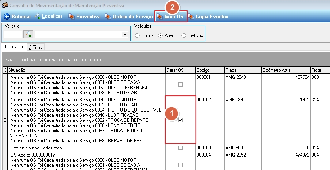Click the grid column chooser icon beside Situação
Image resolution: width=330 pixels, height=170 pixels.
[5, 70]
